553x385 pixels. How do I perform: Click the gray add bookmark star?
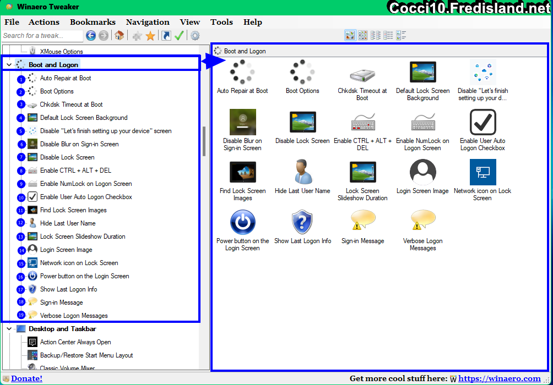tap(137, 36)
